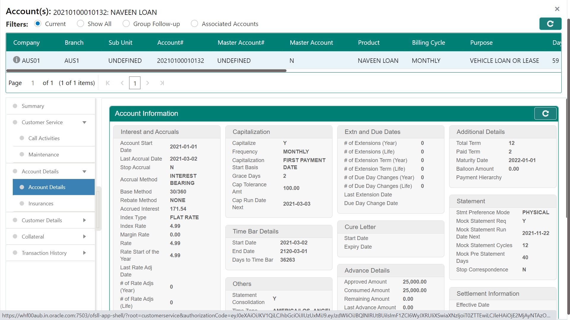Go to the previous page with the arrow icon
Screen dimensions: 570x320
tap(122, 83)
